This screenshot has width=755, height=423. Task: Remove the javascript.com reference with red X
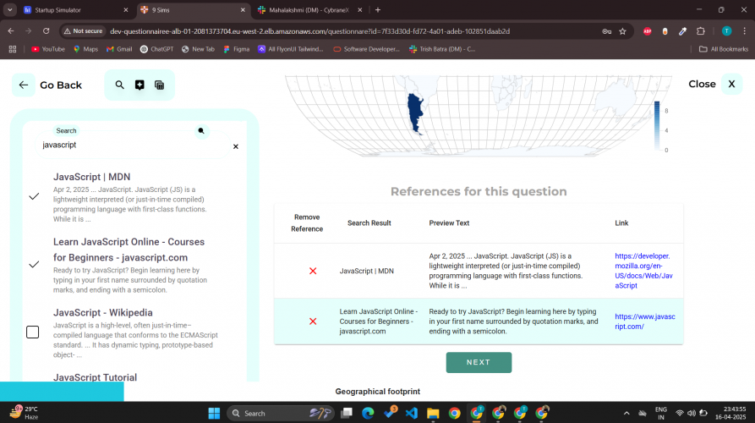[x=313, y=321]
